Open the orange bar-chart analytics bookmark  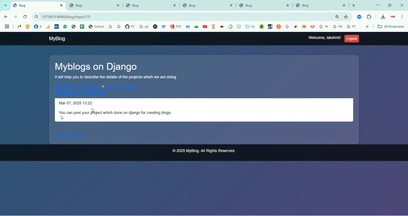coord(48,27)
